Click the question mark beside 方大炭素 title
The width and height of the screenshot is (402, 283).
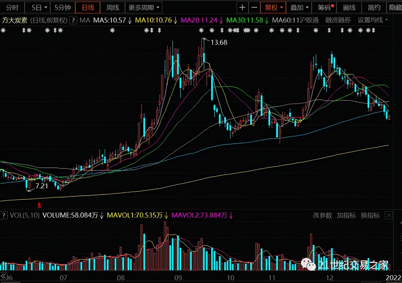pos(73,21)
